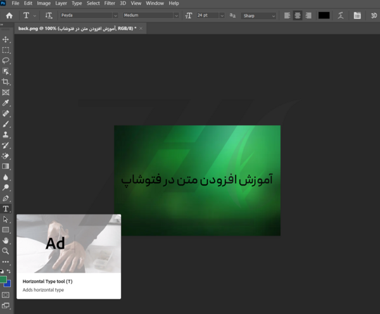
Task: Click the black text color swatch
Action: [x=324, y=15]
